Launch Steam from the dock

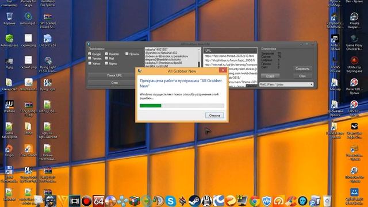click(194, 201)
